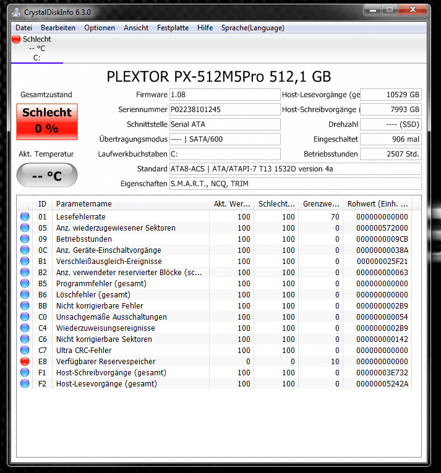Click the blue status icon for row C0
Image resolution: width=441 pixels, height=473 pixels.
point(25,317)
